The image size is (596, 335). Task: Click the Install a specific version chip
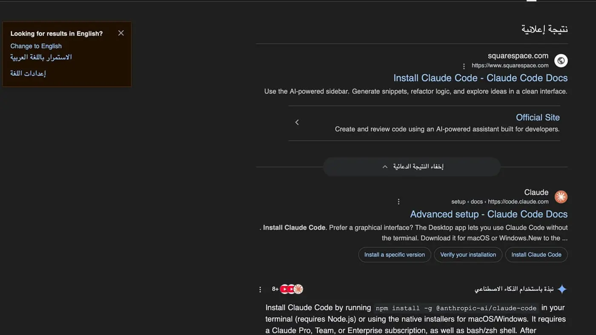point(394,255)
